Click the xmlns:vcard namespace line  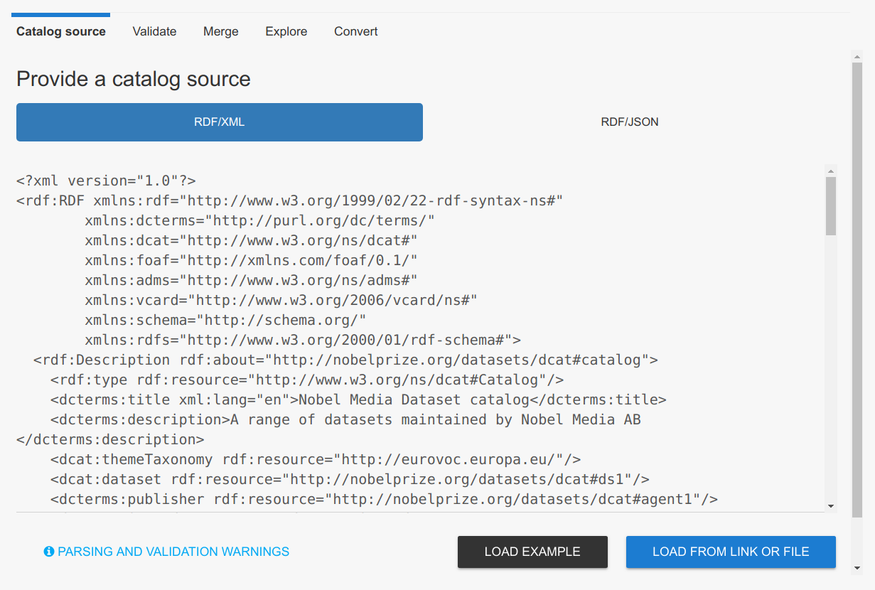point(281,300)
